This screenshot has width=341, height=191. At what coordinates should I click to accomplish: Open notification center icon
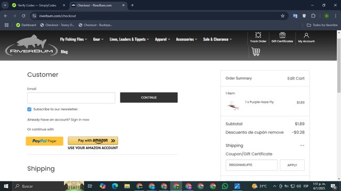pyautogui.click(x=334, y=186)
